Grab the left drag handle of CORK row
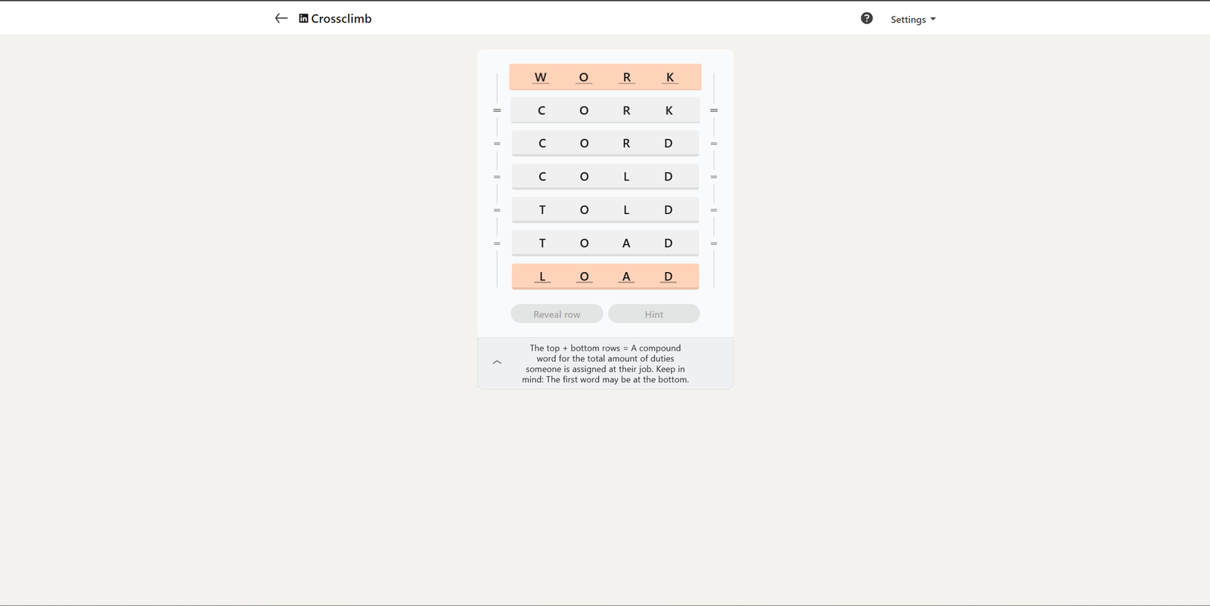The height and width of the screenshot is (606, 1210). coord(497,110)
